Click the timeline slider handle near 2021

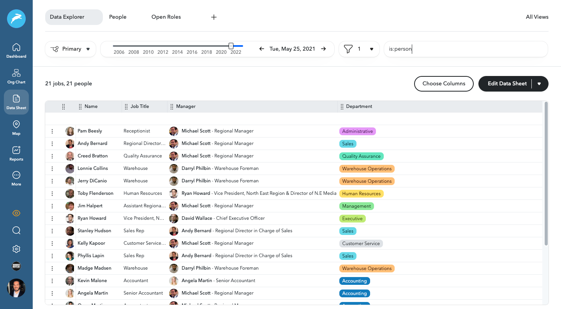click(231, 46)
